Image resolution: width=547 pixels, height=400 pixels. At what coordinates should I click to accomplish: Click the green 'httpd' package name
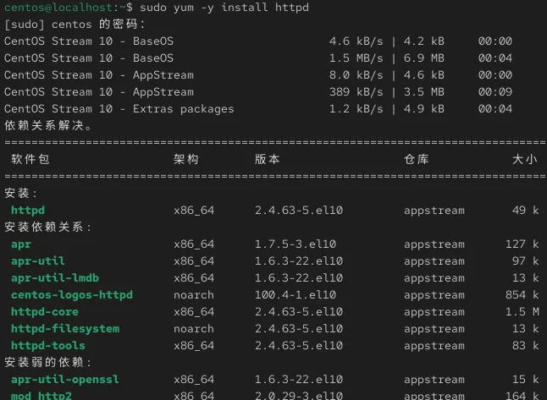(28, 210)
